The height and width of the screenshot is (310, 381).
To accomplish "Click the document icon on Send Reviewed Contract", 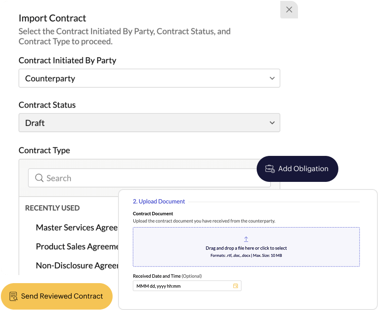I will 13,296.
